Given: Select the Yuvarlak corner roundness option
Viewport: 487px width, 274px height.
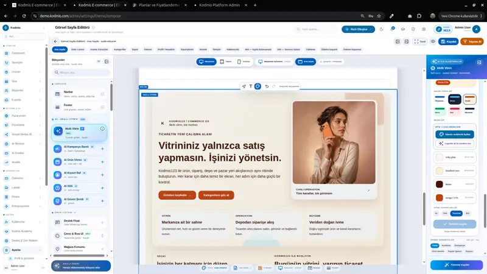Looking at the screenshot, I should 456,213.
